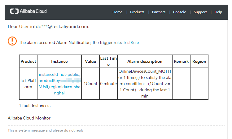232x139 pixels.
Task: Select the 1Count value cell
Action: coord(90,84)
